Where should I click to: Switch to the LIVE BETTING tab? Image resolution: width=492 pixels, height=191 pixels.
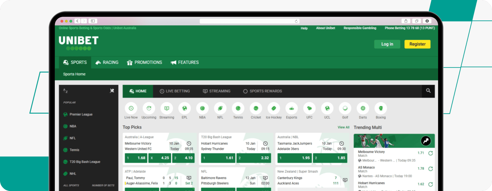tap(175, 91)
